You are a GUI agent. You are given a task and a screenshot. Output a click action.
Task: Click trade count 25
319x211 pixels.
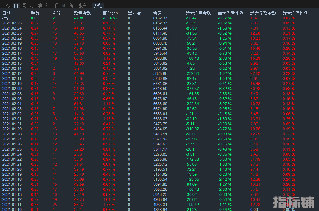[x=55, y=205]
